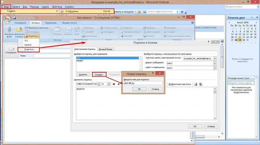Open the Файл menu in Outlook
Screen dimensions: 260x145
point(6,7)
